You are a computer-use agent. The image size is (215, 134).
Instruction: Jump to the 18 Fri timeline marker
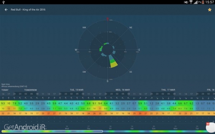click(x=110, y=128)
